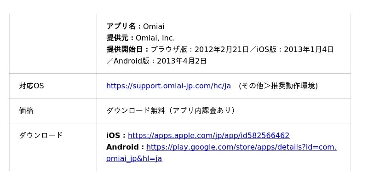
Task: Click the (その他＞推奨動作環境) text
Action: pos(278,86)
